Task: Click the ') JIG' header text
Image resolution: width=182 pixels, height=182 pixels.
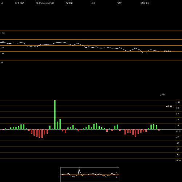Action: (x=119, y=3)
